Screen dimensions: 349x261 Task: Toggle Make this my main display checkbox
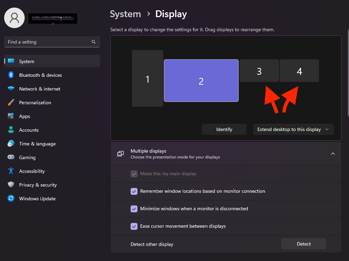coord(134,174)
